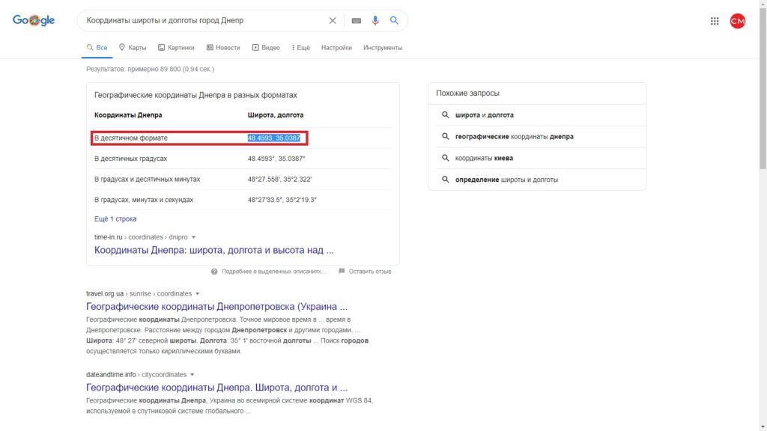This screenshot has height=431, width=767.
Task: Open the «Новости» results tab
Action: pos(223,48)
